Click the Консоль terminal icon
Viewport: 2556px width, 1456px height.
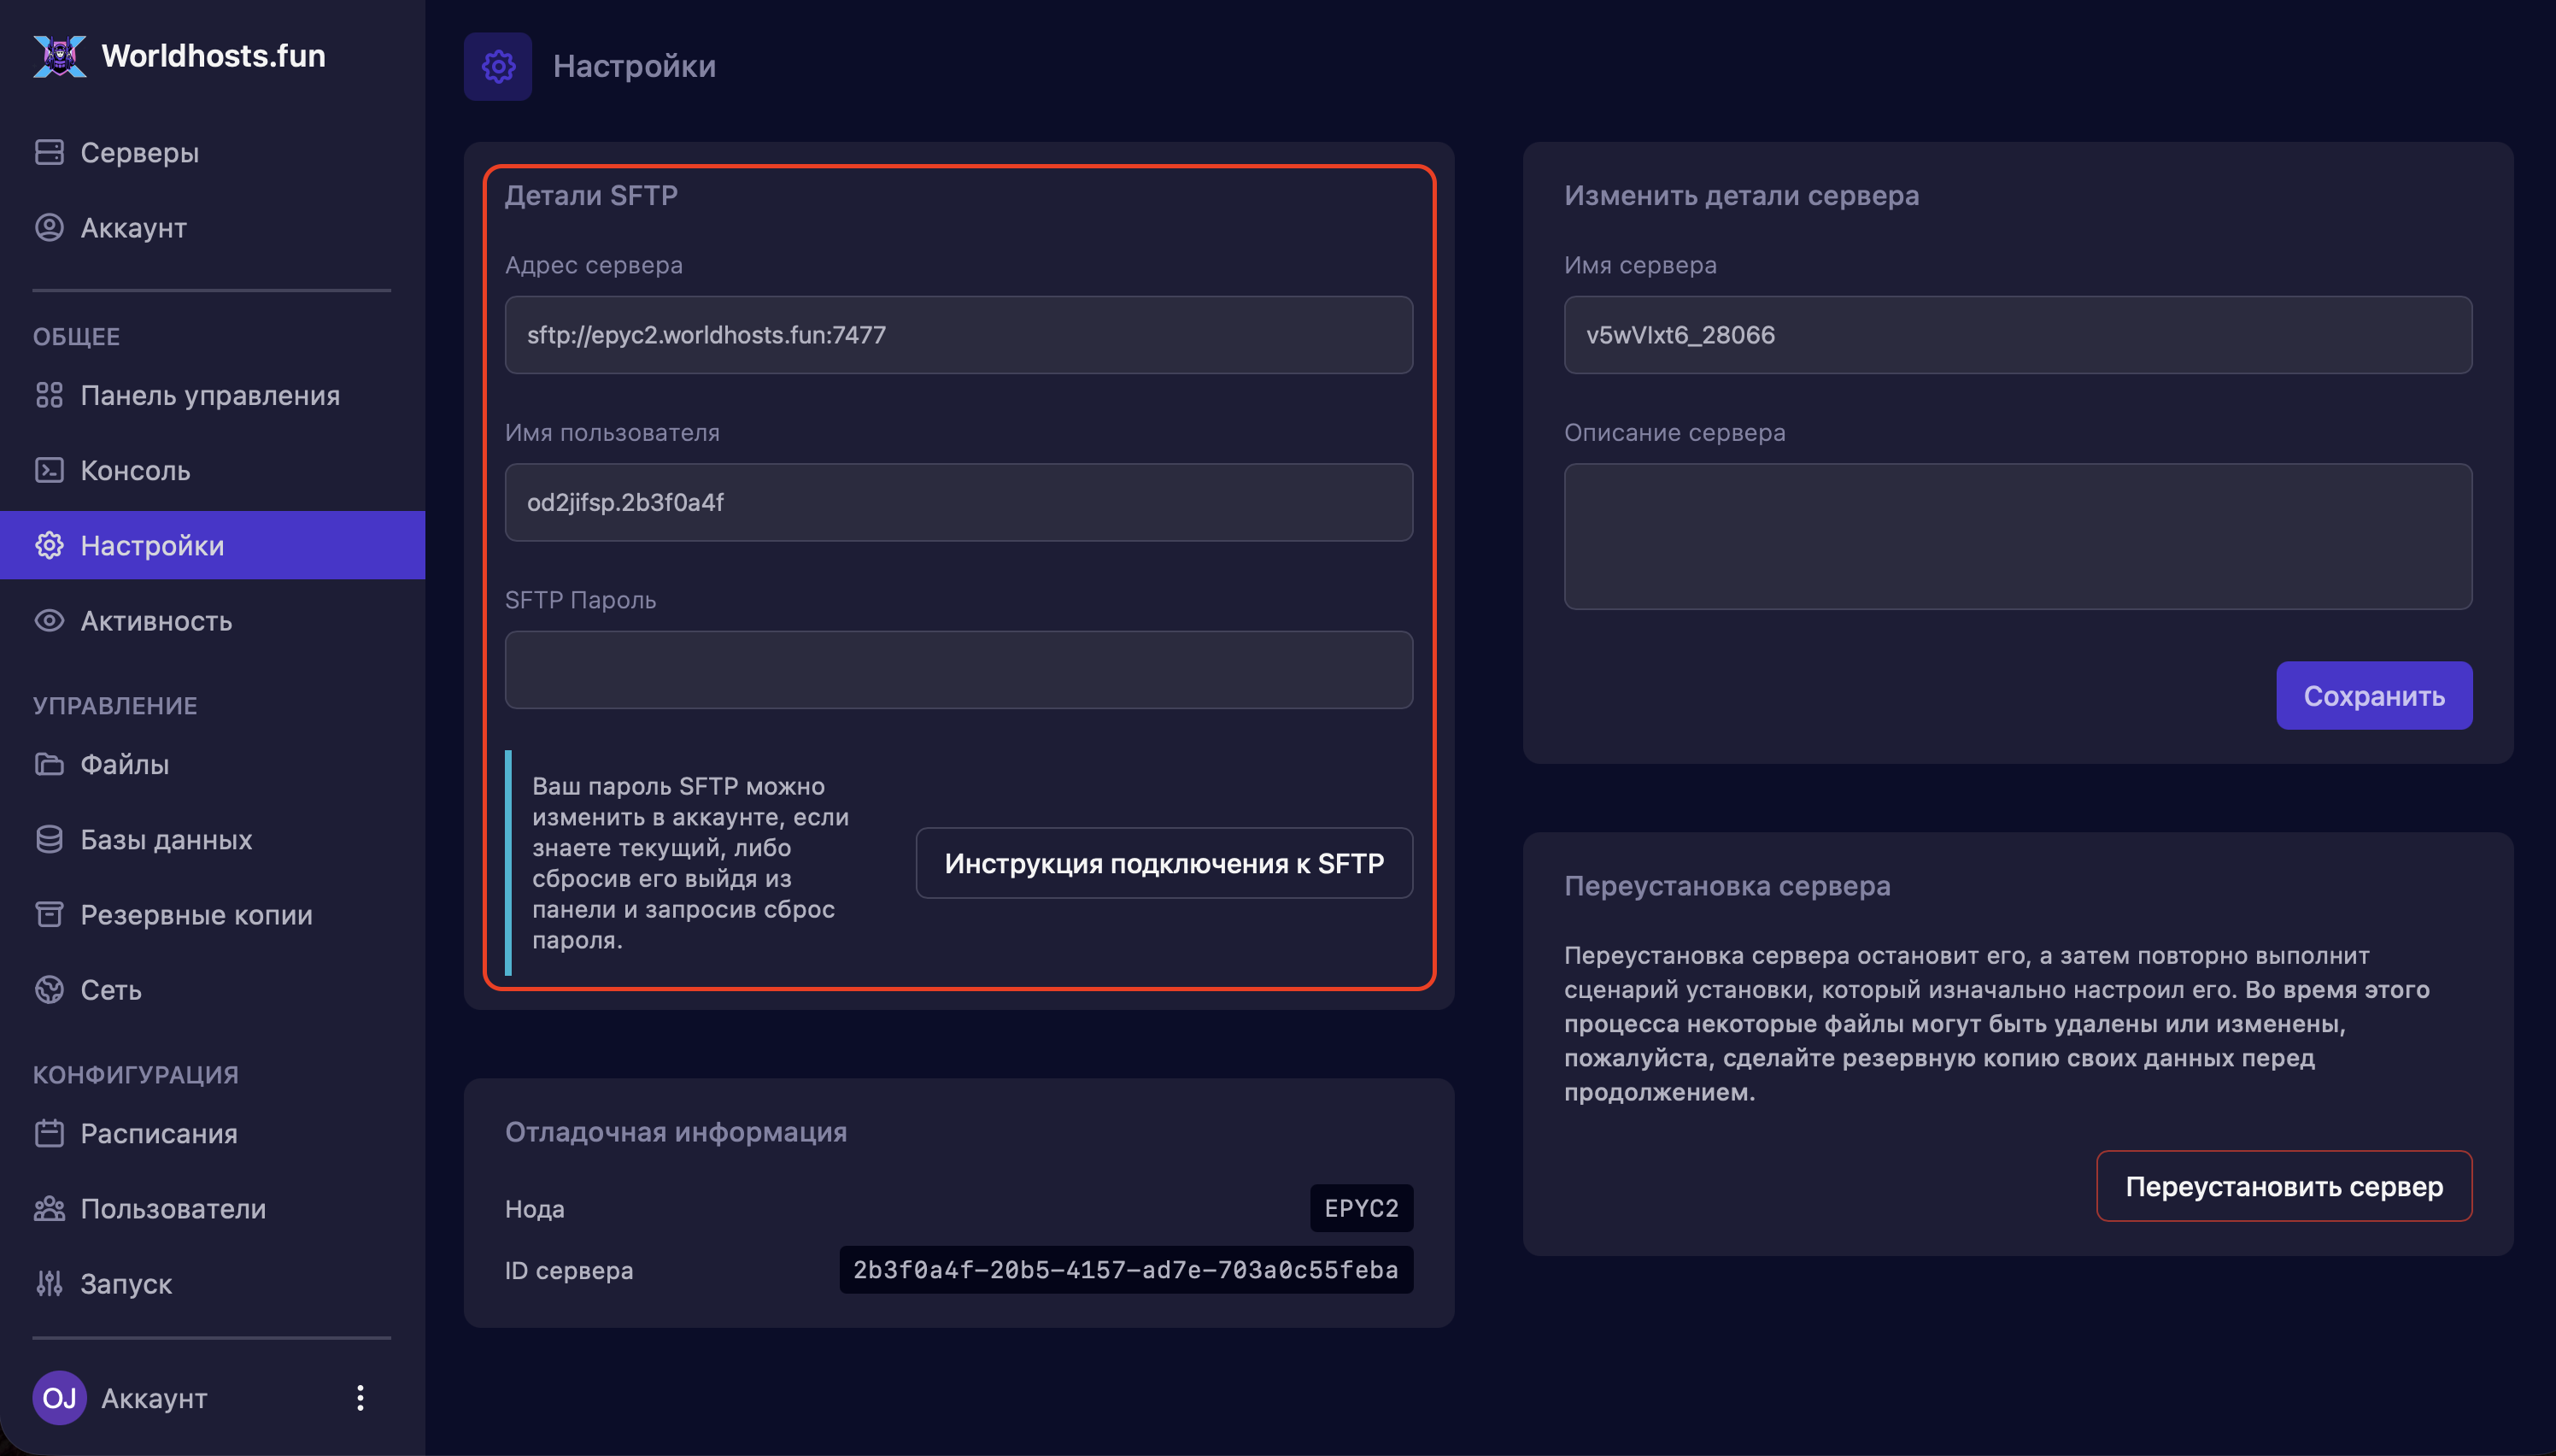pyautogui.click(x=49, y=470)
